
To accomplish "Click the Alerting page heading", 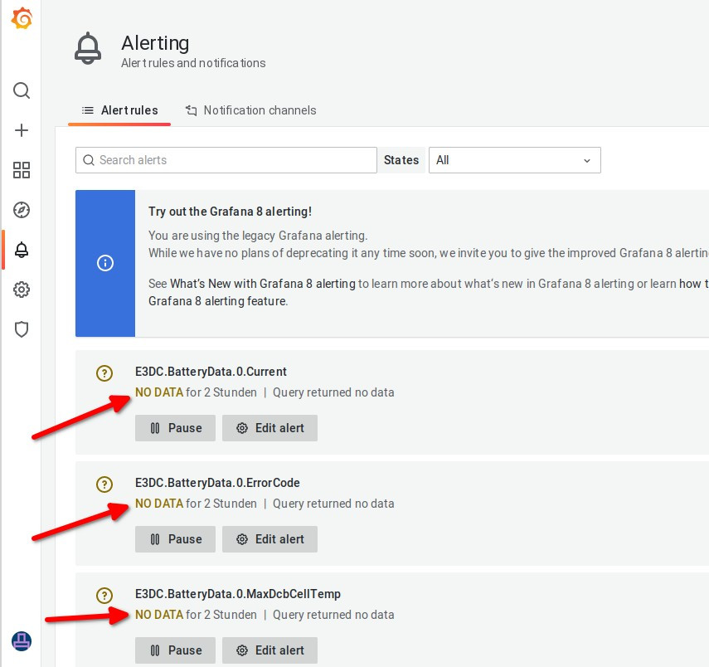I will (155, 43).
